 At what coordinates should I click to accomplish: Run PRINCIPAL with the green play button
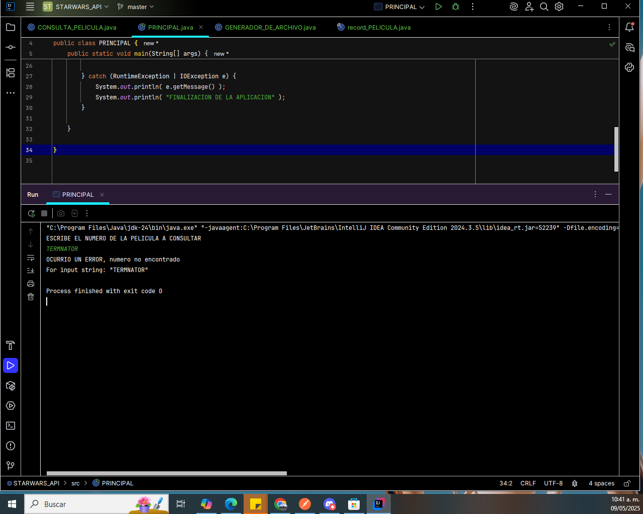tap(439, 7)
